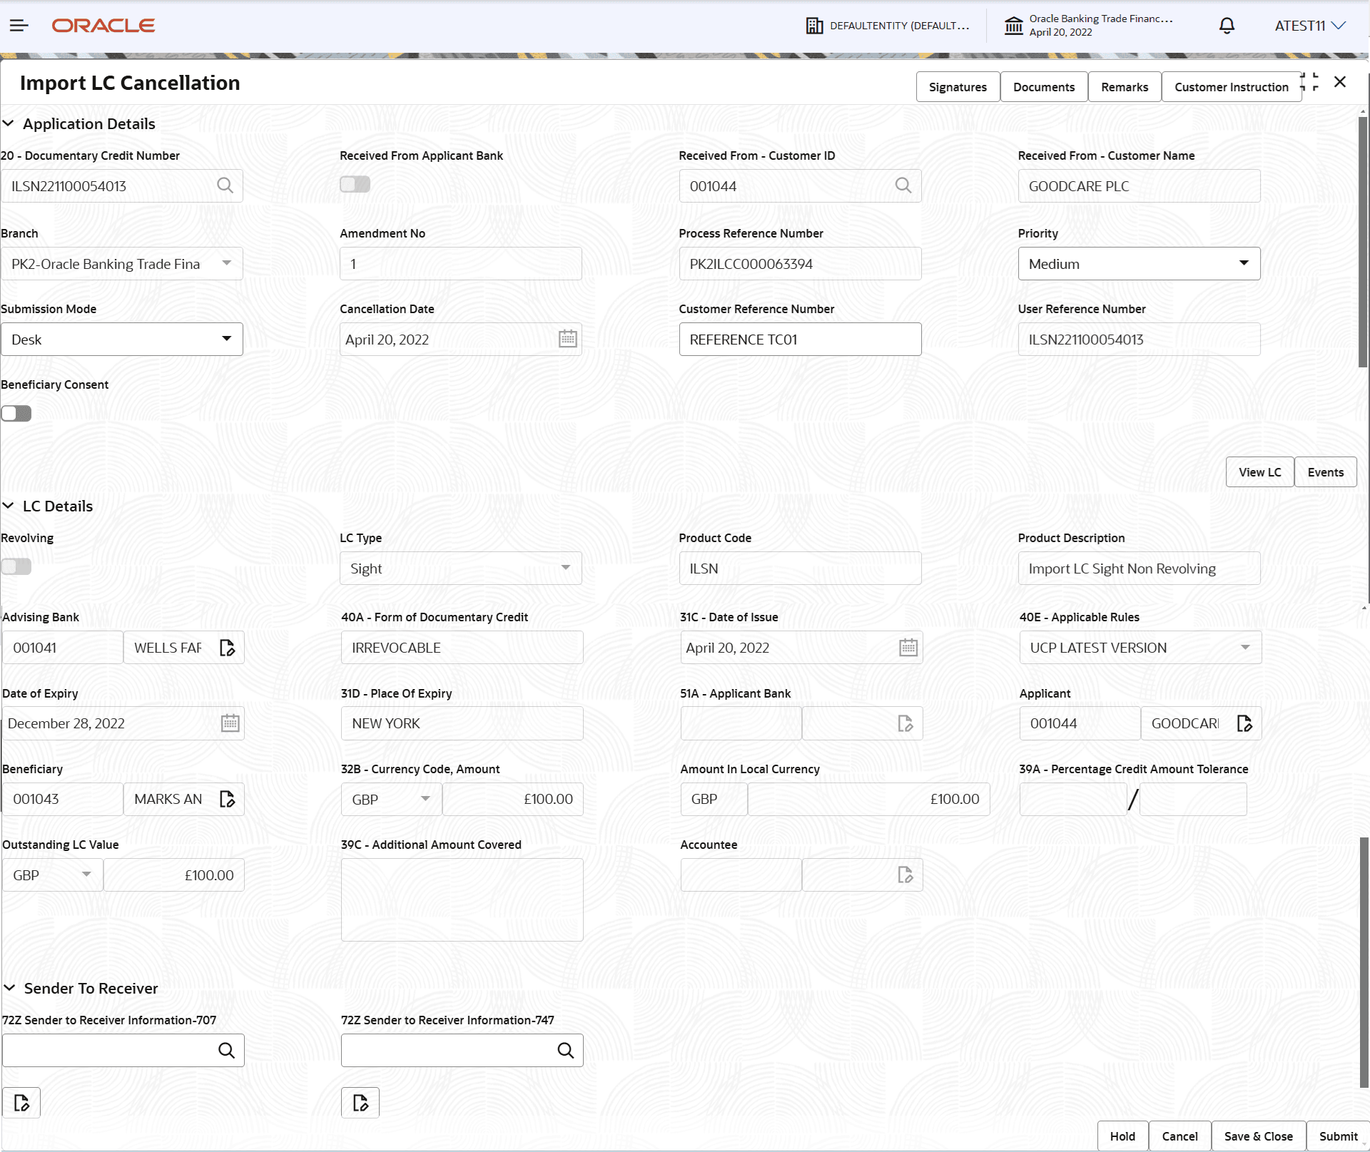
Task: Open Beneficiary MARKS AN party details
Action: pos(228,799)
